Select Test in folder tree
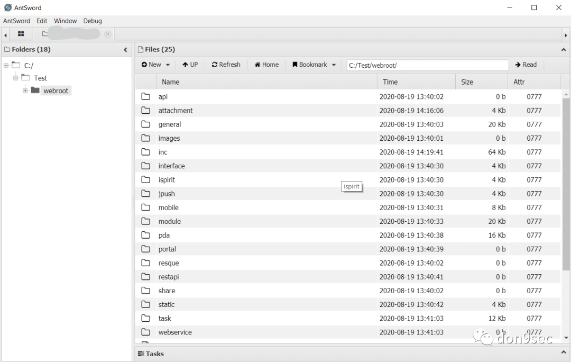This screenshot has height=362, width=571. 40,78
